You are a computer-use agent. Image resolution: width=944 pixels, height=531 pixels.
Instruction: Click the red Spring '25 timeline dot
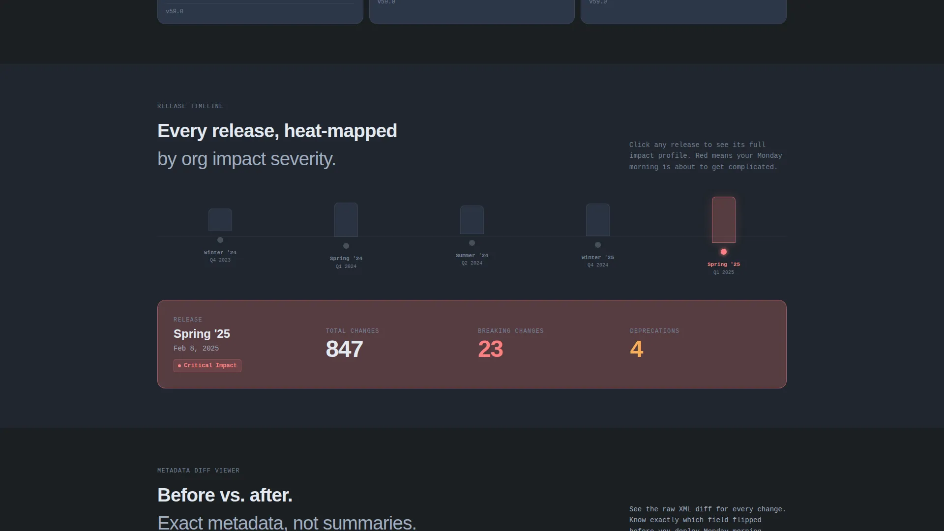click(724, 252)
